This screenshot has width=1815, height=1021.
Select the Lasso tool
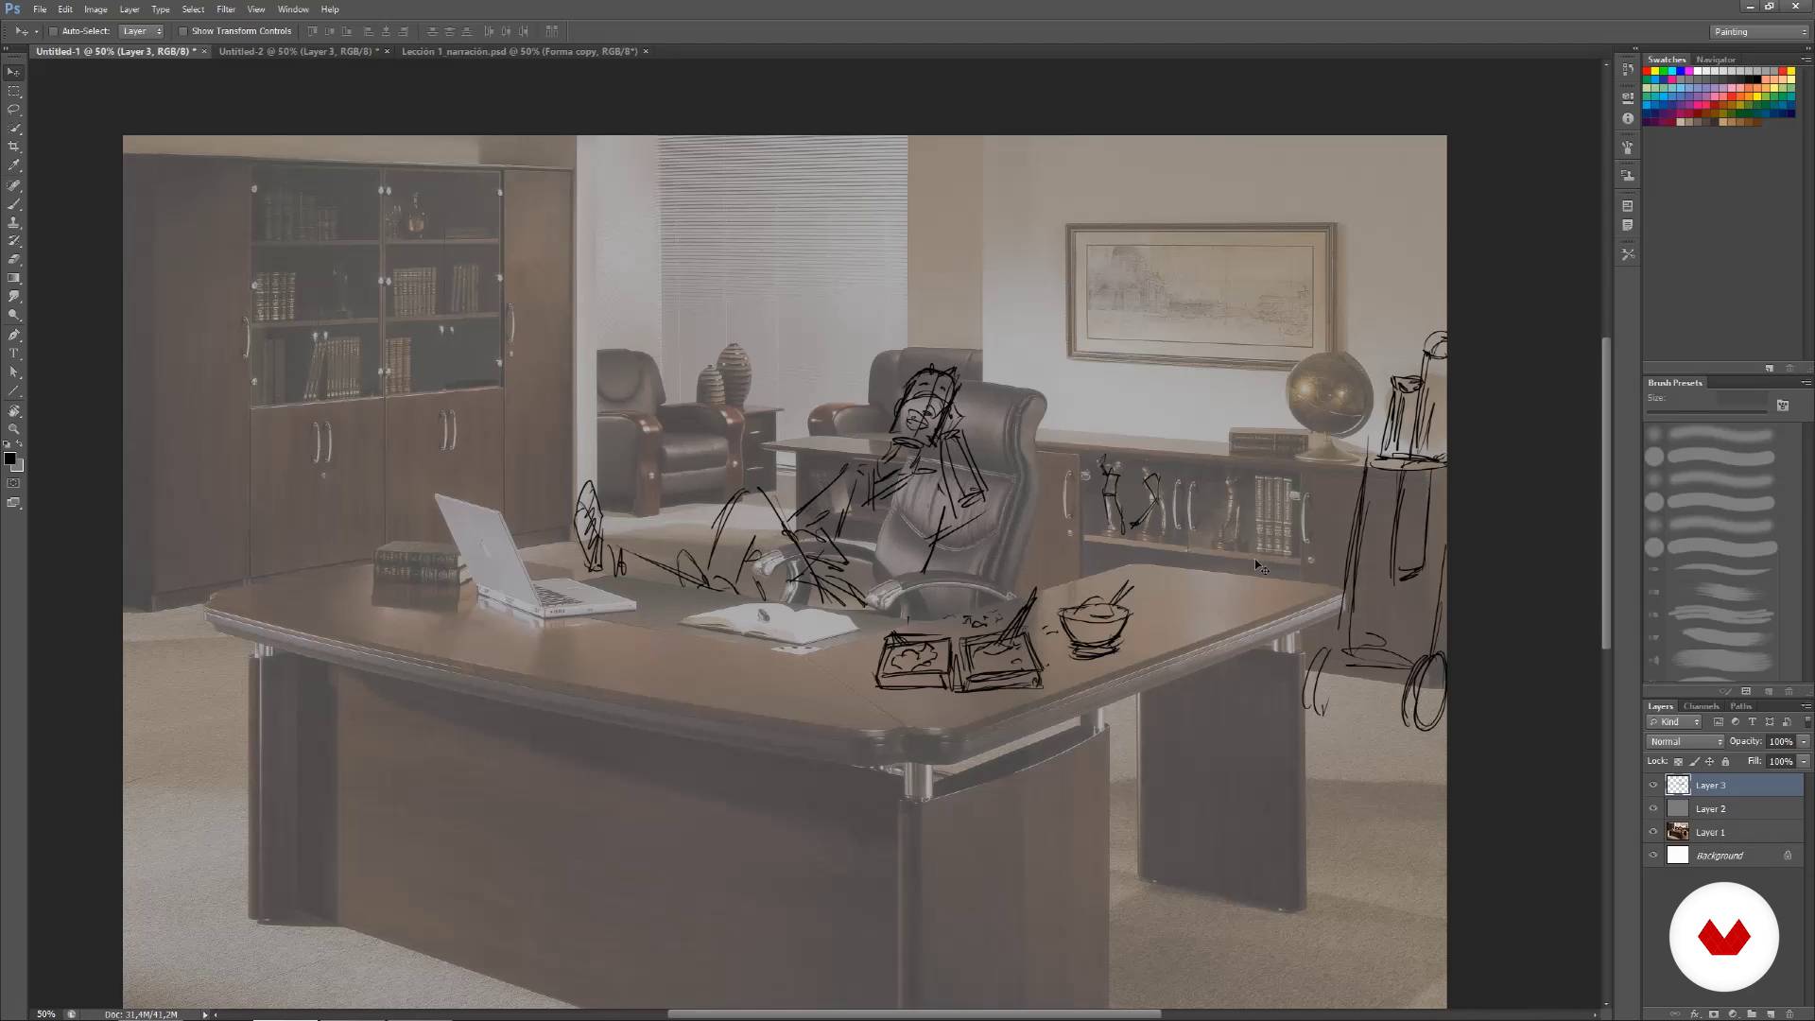tap(13, 110)
